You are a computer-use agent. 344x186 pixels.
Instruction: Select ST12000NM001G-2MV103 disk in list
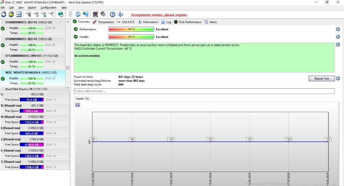[33, 61]
